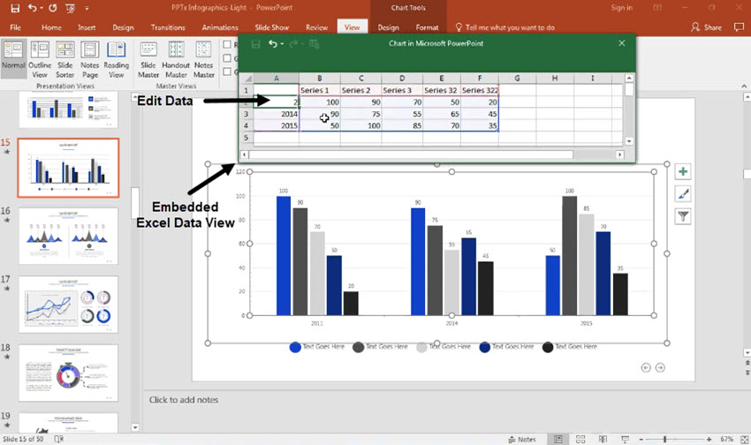Click the Select All corner of the data sheet

tap(247, 78)
